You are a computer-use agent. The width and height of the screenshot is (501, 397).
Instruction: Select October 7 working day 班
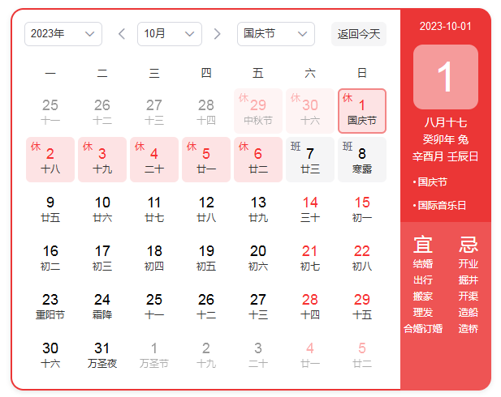click(x=310, y=160)
